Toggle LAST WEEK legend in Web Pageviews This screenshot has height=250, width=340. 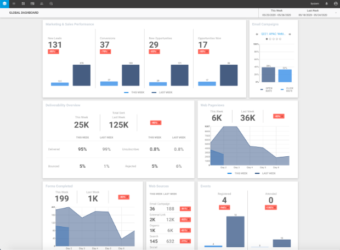(x=265, y=173)
